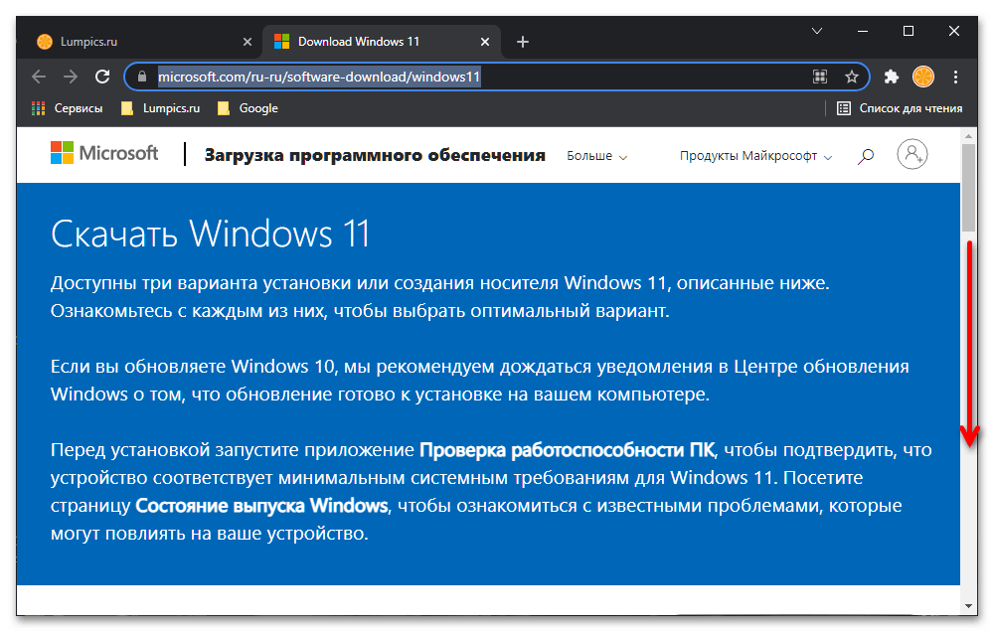Click the orange profile avatar

[923, 76]
